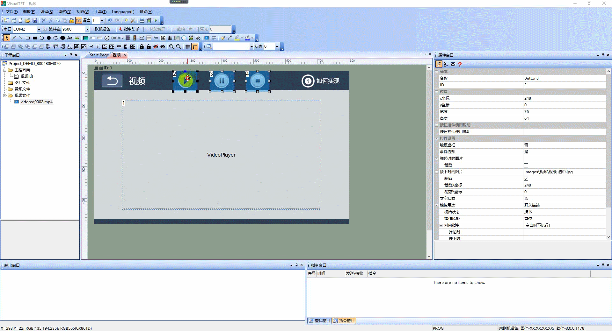The height and width of the screenshot is (331, 612).
Task: Save the project with the floppy icon
Action: click(x=35, y=20)
